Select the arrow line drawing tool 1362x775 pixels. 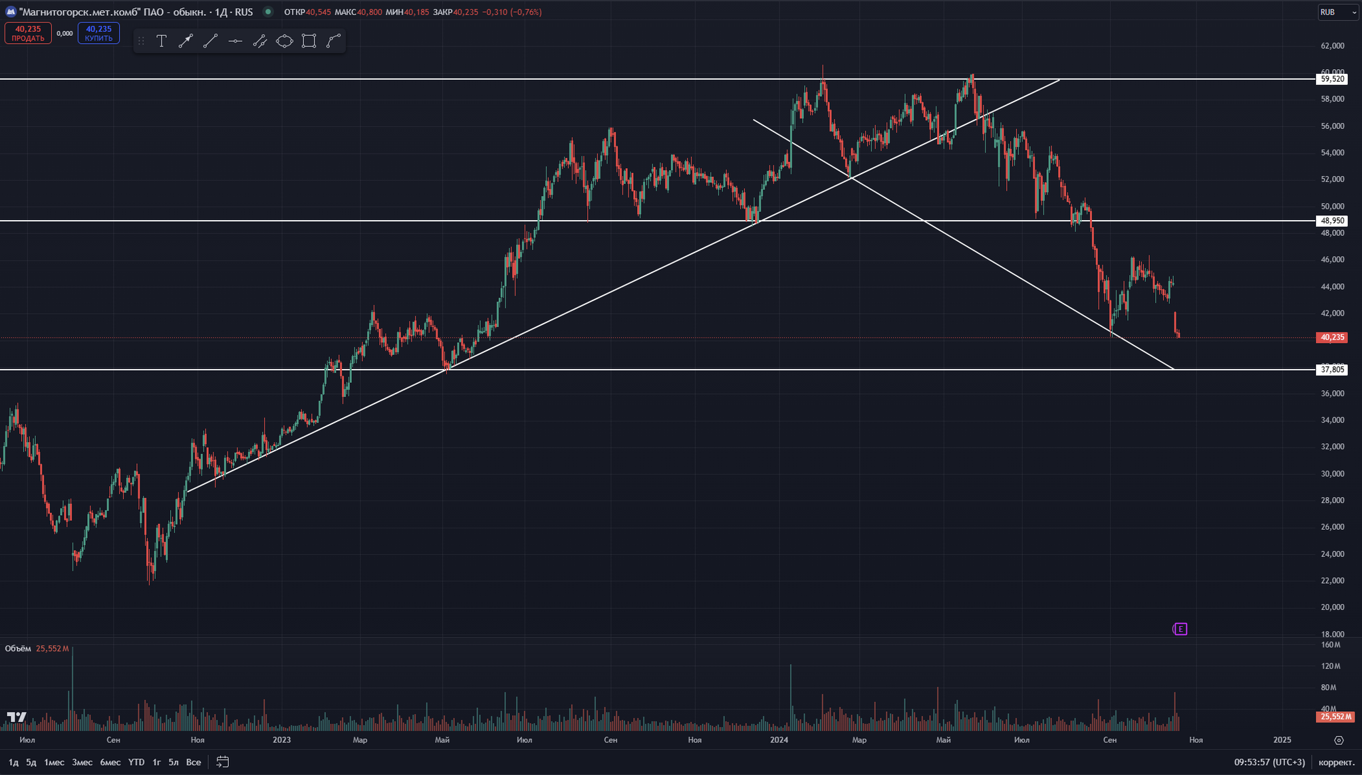pos(186,41)
